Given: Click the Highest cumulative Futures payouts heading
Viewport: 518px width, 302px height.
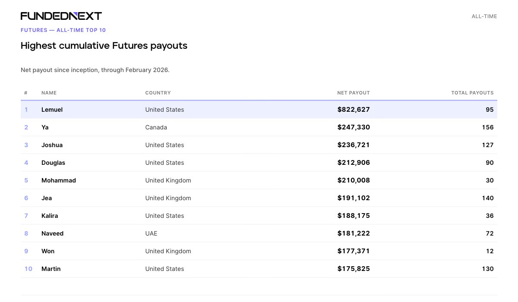Looking at the screenshot, I should 104,45.
